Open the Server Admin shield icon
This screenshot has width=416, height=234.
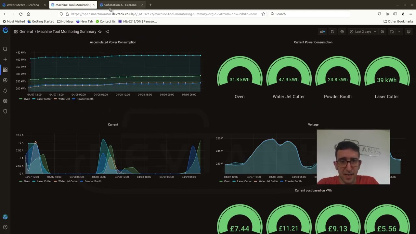point(5,111)
